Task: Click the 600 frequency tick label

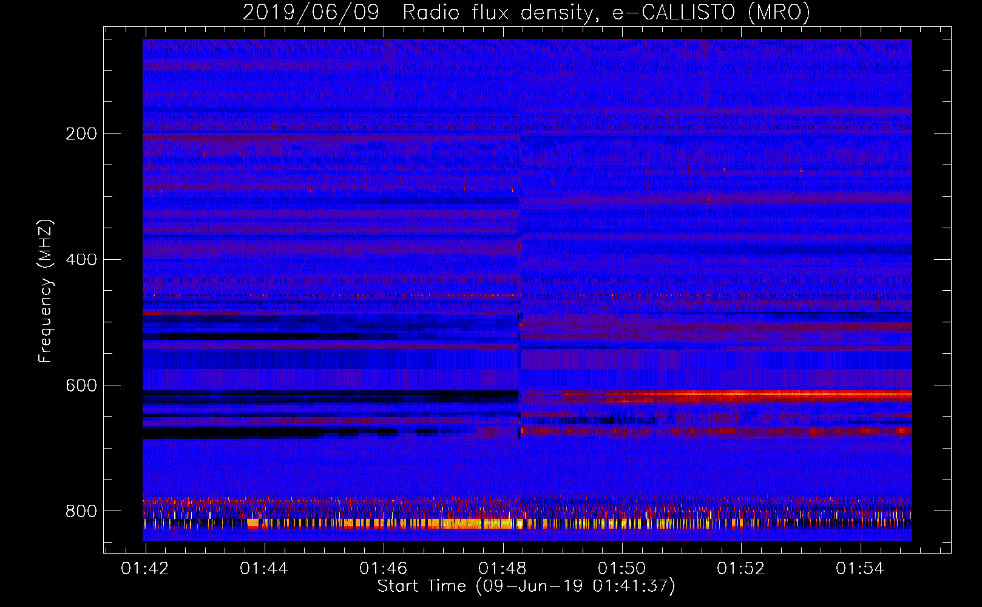Action: coord(81,386)
